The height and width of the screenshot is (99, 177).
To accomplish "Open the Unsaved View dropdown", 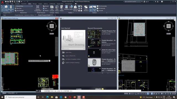I will click(x=24, y=6).
